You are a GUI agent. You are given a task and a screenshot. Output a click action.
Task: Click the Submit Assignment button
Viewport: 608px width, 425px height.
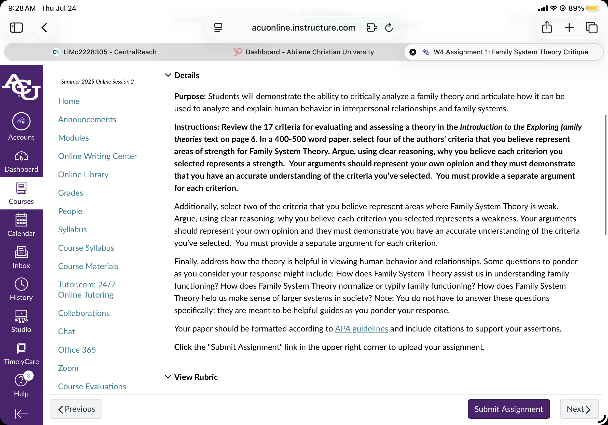508,409
